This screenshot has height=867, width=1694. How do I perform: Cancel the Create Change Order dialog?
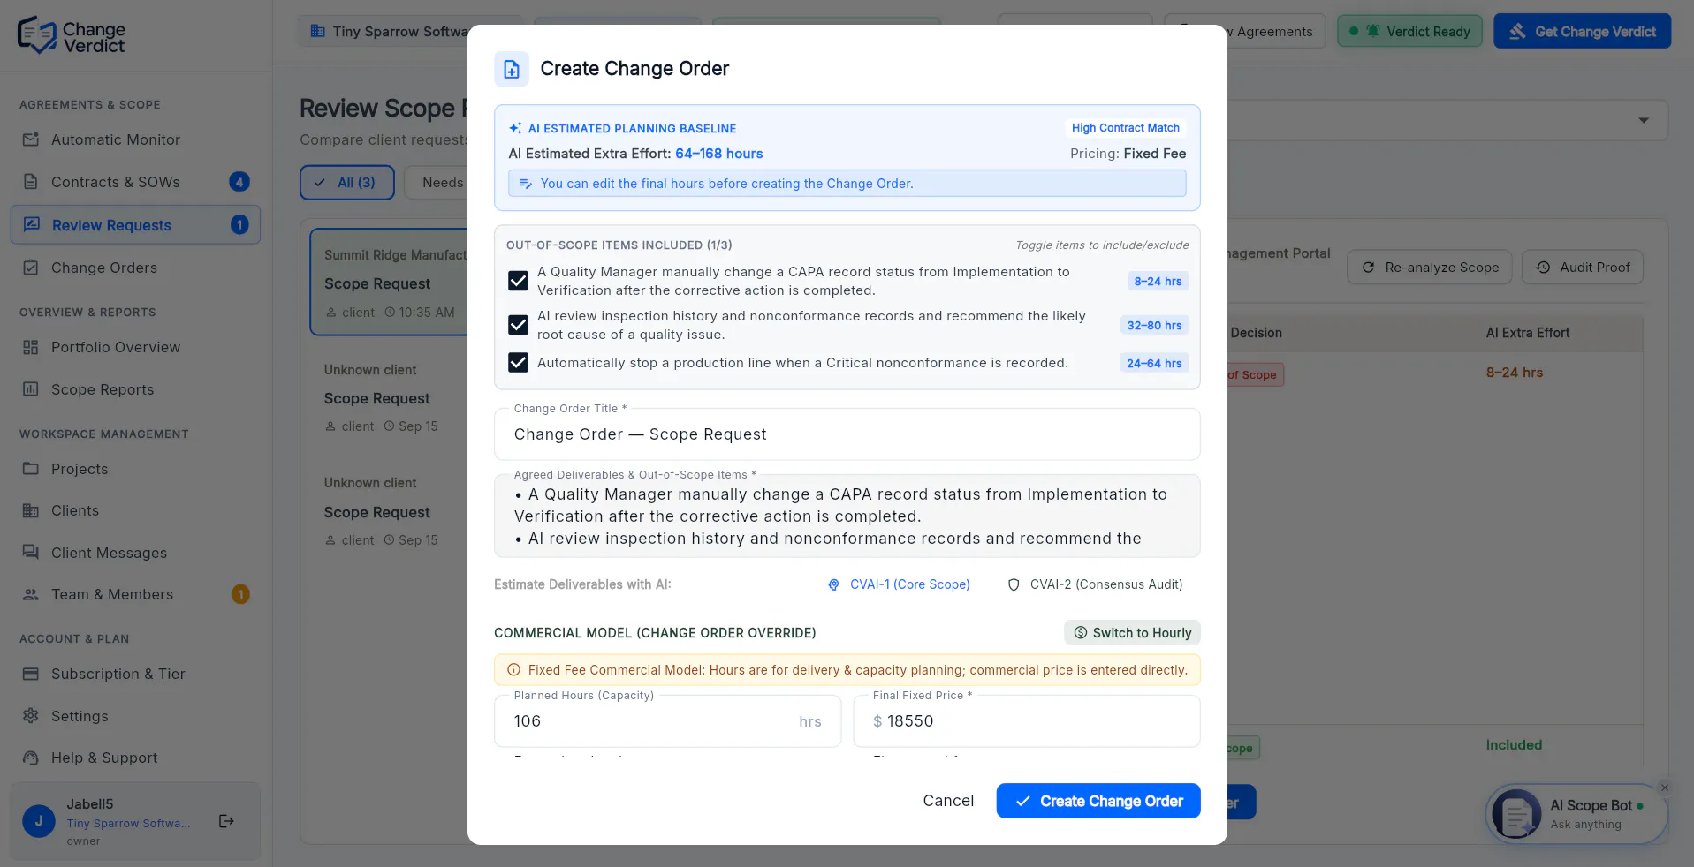[948, 801]
